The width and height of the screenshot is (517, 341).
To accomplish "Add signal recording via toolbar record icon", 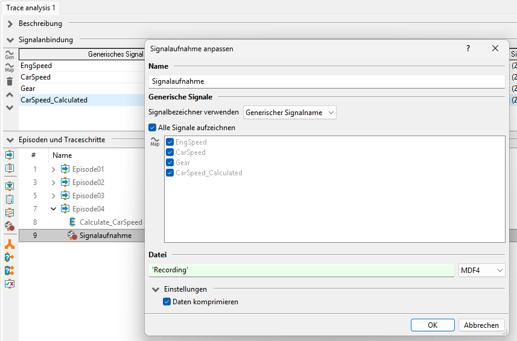I will (10, 226).
